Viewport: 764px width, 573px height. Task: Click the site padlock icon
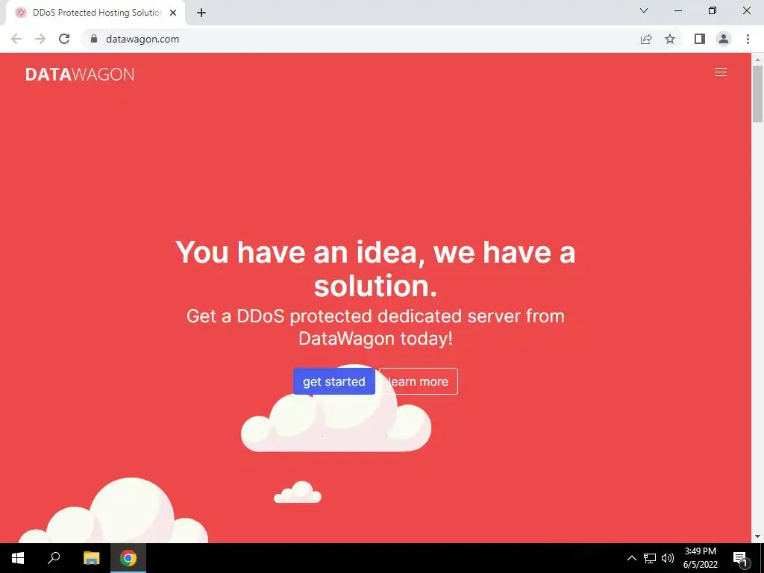pyautogui.click(x=94, y=39)
